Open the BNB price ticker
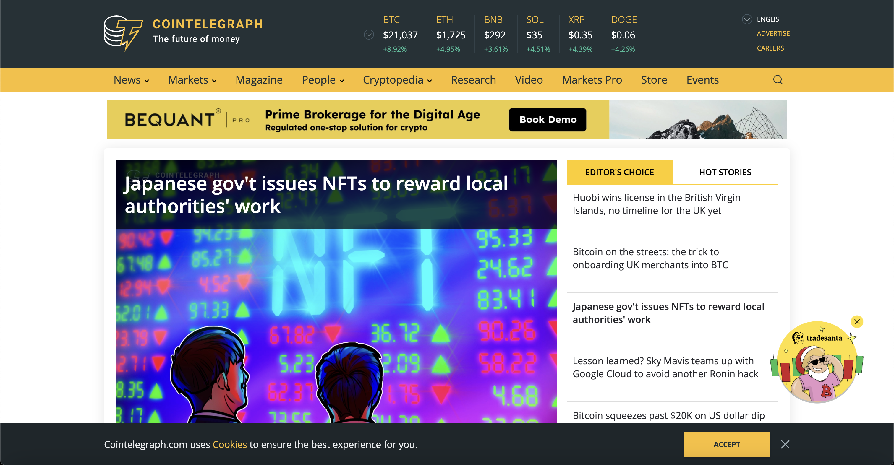 [495, 34]
